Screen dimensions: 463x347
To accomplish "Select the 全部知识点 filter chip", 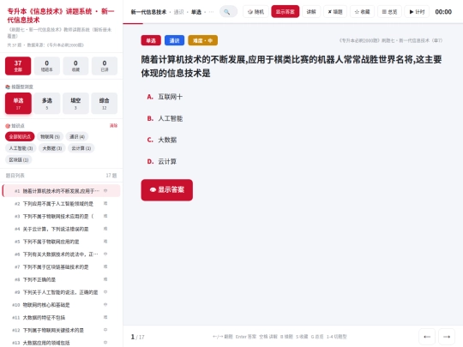I will [x=20, y=136].
